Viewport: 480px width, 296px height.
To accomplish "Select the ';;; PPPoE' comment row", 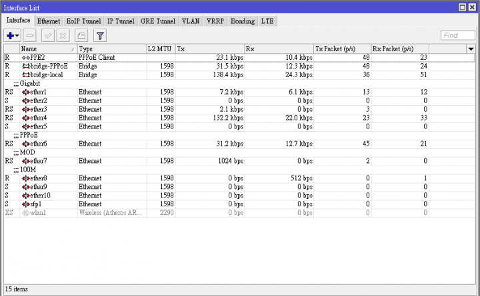I will (x=239, y=135).
